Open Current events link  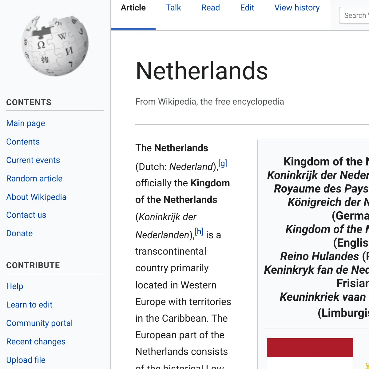click(x=33, y=160)
